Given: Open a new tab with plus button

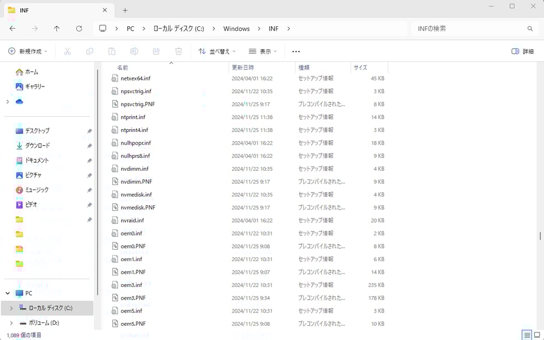Looking at the screenshot, I should [125, 10].
